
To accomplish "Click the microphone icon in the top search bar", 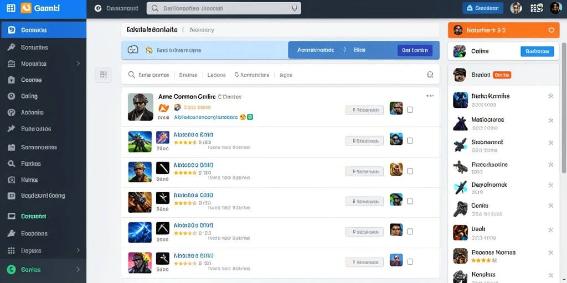I will (x=294, y=8).
